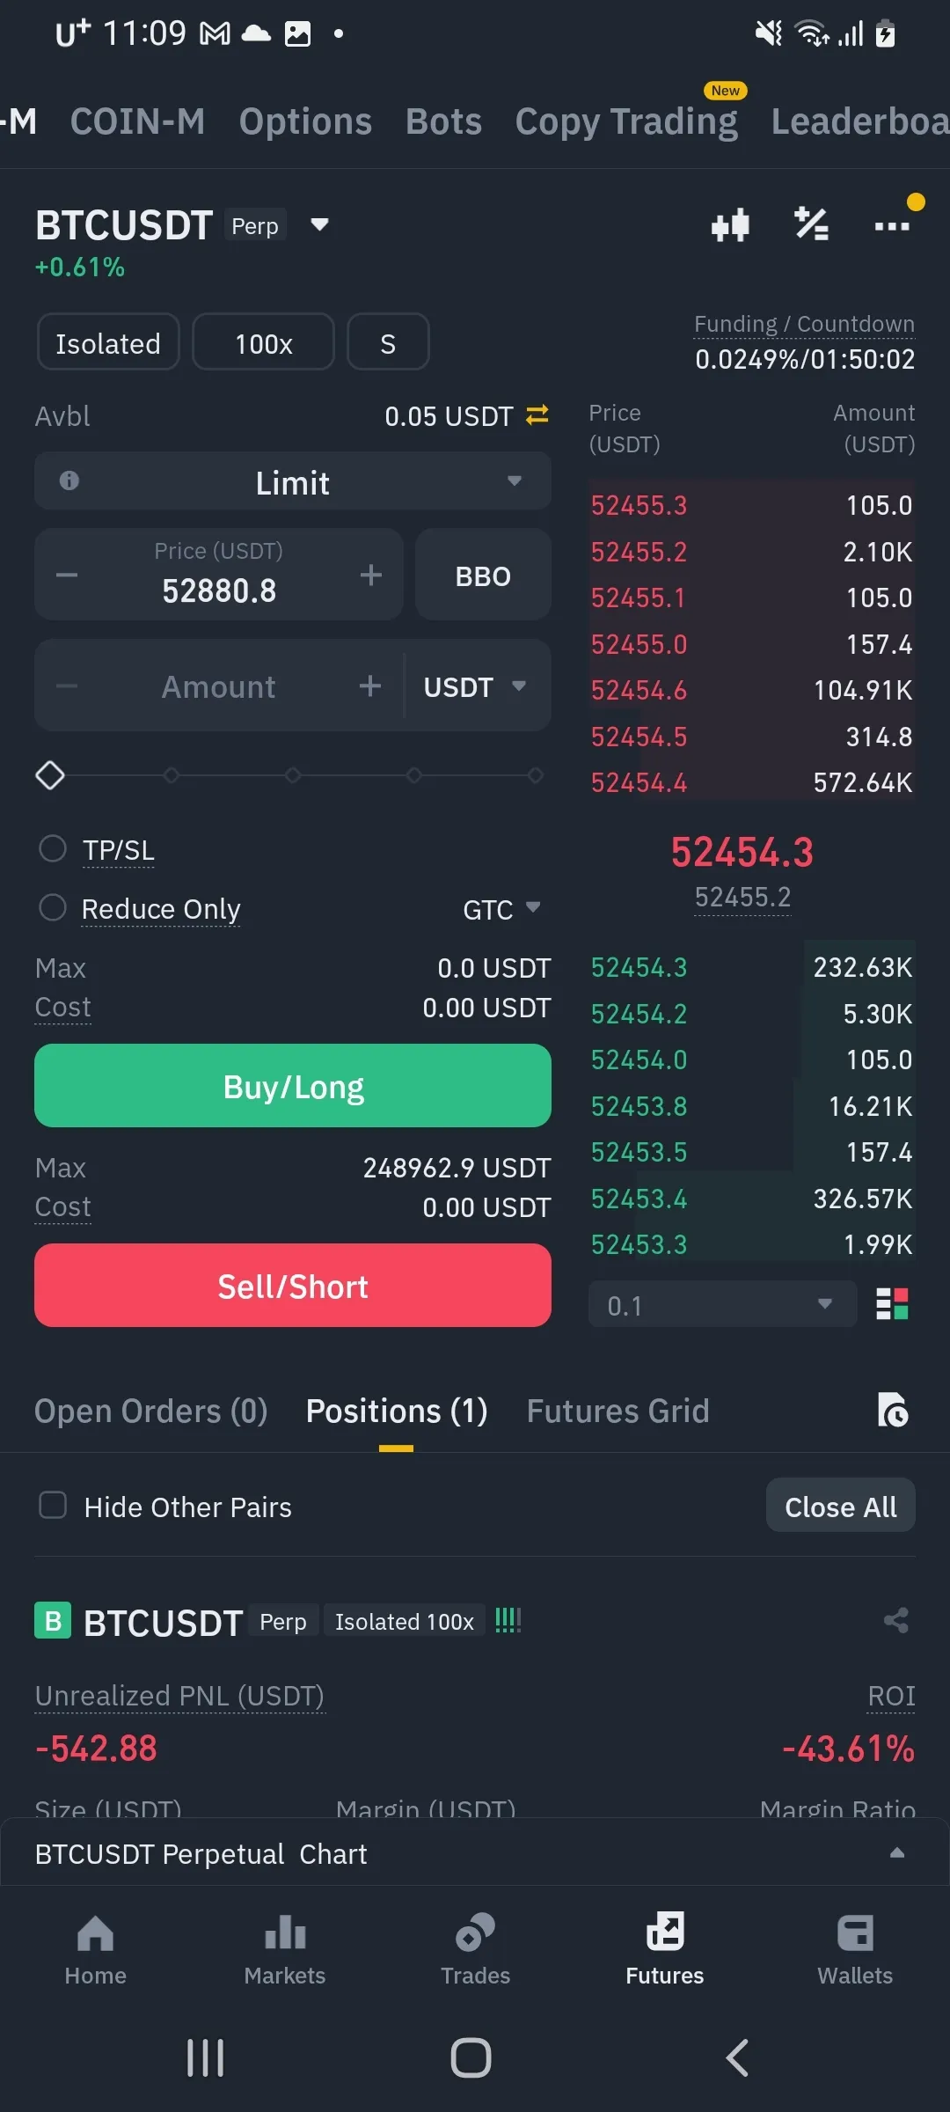Enable the Reduce Only option

tap(53, 907)
